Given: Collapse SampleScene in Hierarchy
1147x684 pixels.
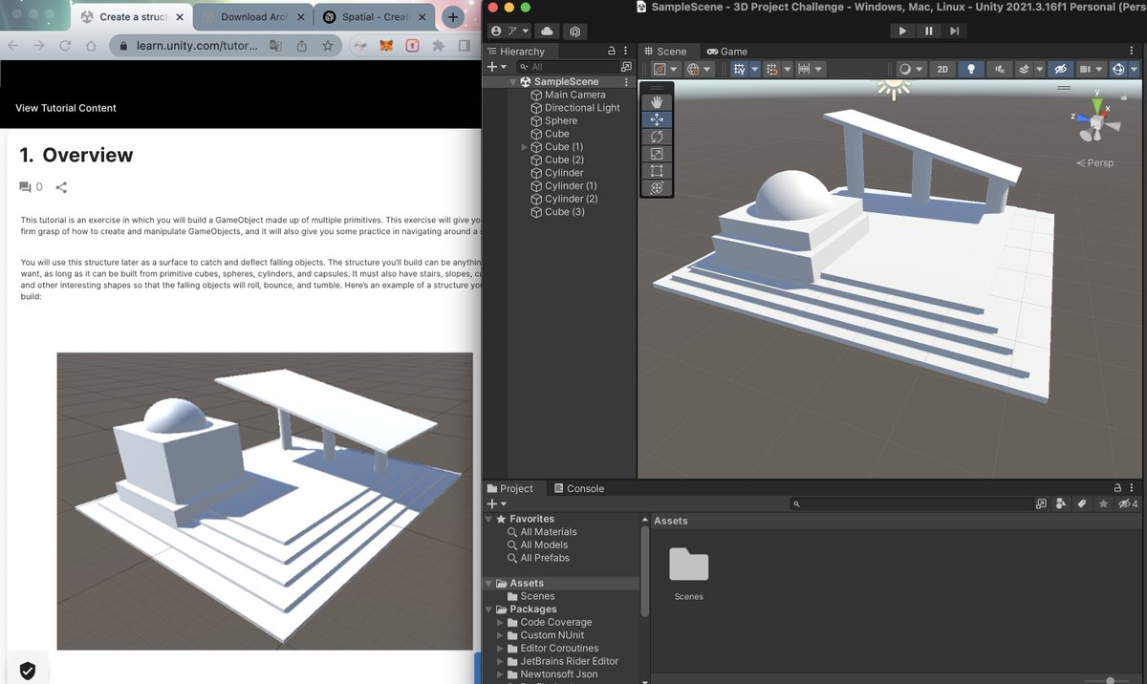Looking at the screenshot, I should pos(513,82).
